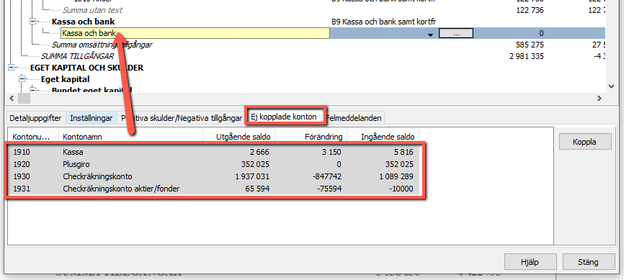
Task: Close the dialog with Stäng
Action: (588, 262)
